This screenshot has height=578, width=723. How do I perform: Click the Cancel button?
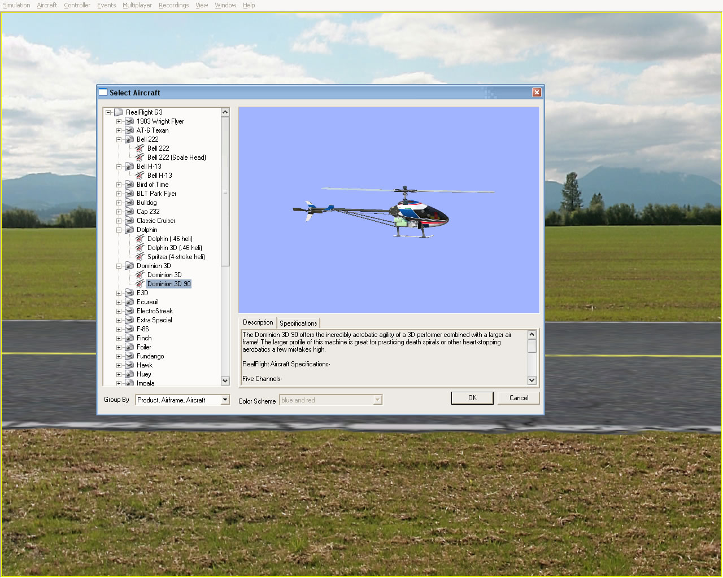tap(519, 398)
